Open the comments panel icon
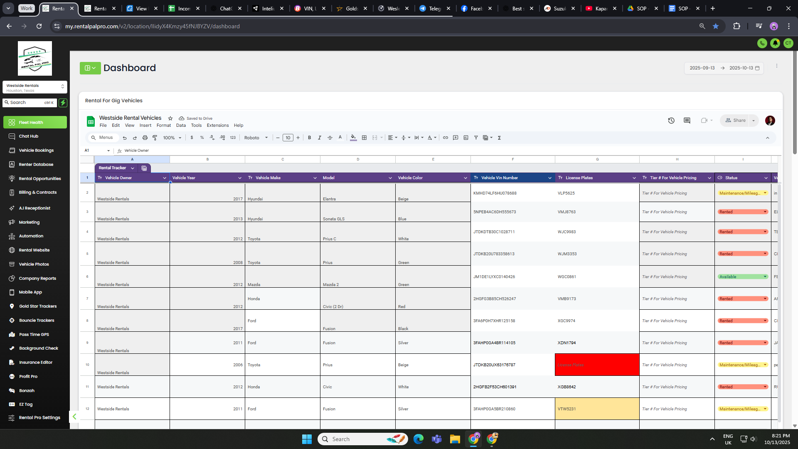This screenshot has width=798, height=449. click(x=687, y=121)
